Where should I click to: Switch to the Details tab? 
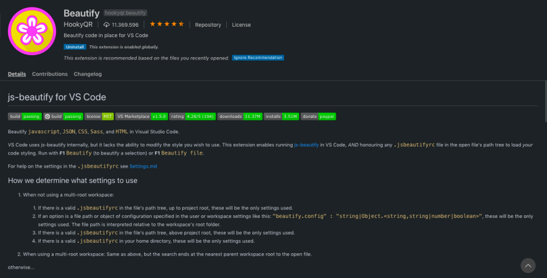[x=17, y=74]
